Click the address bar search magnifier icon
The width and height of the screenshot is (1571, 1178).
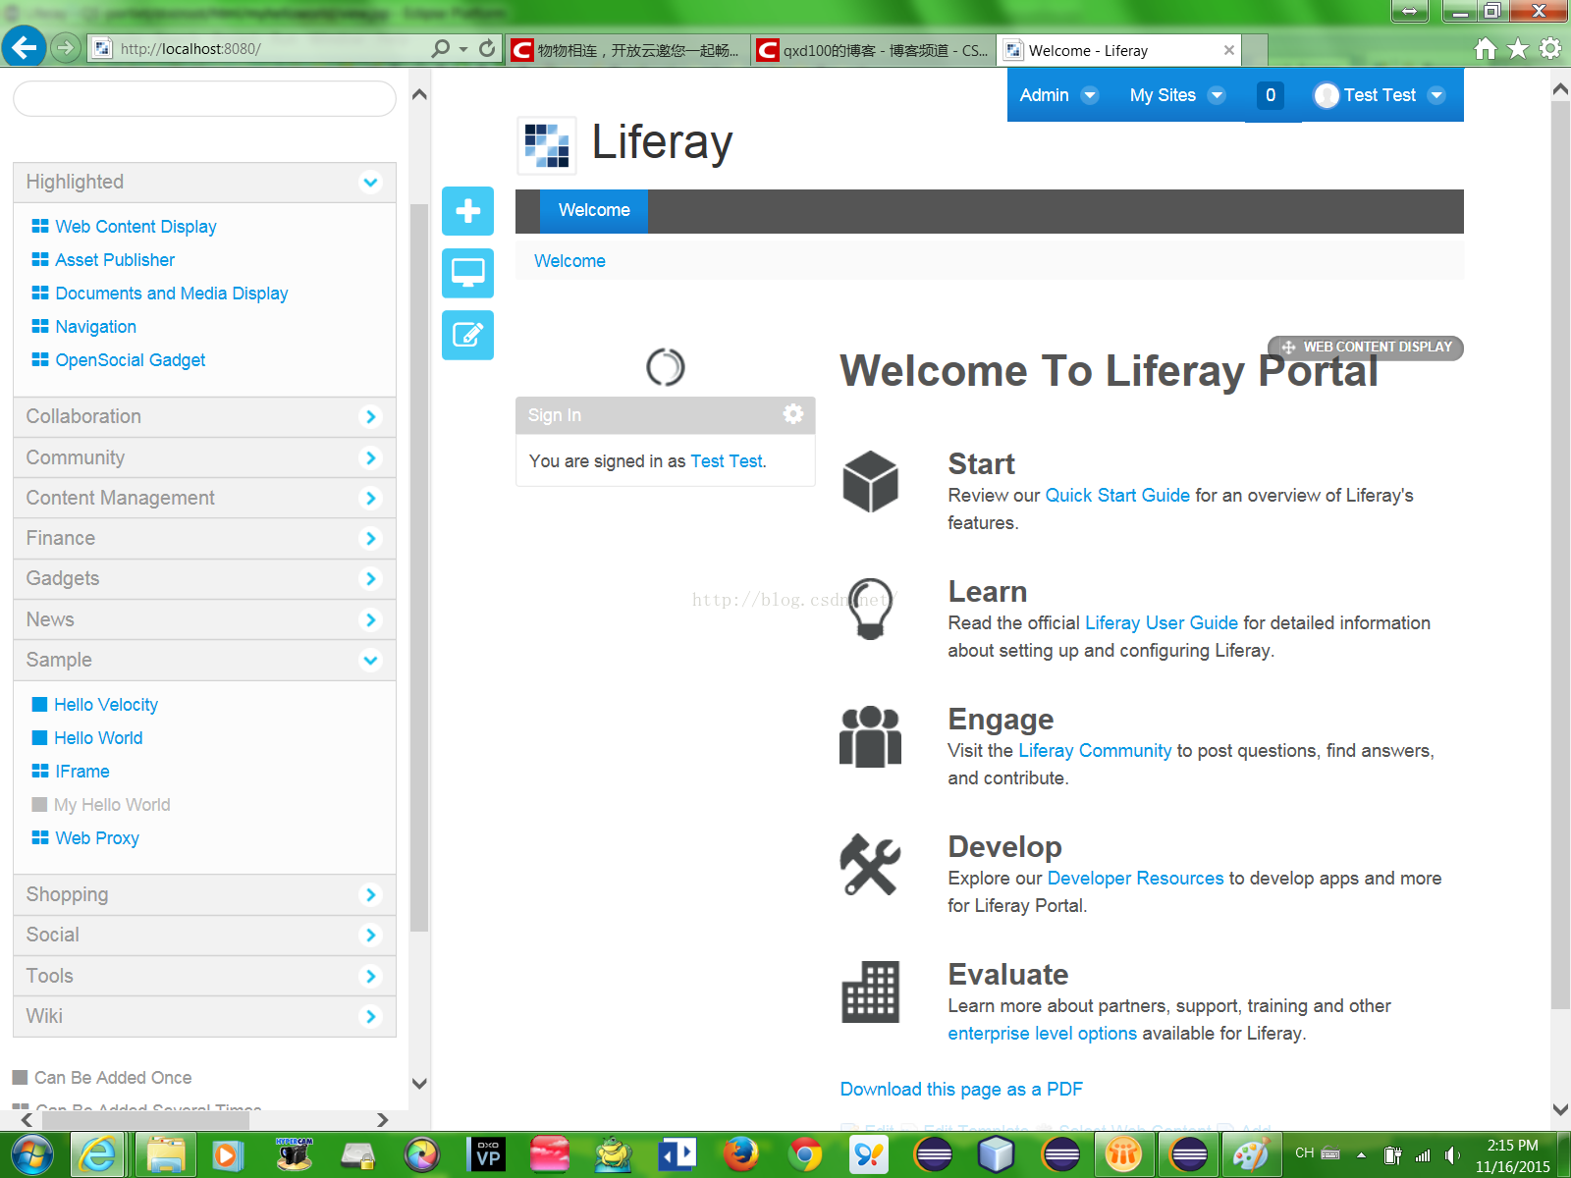point(441,48)
